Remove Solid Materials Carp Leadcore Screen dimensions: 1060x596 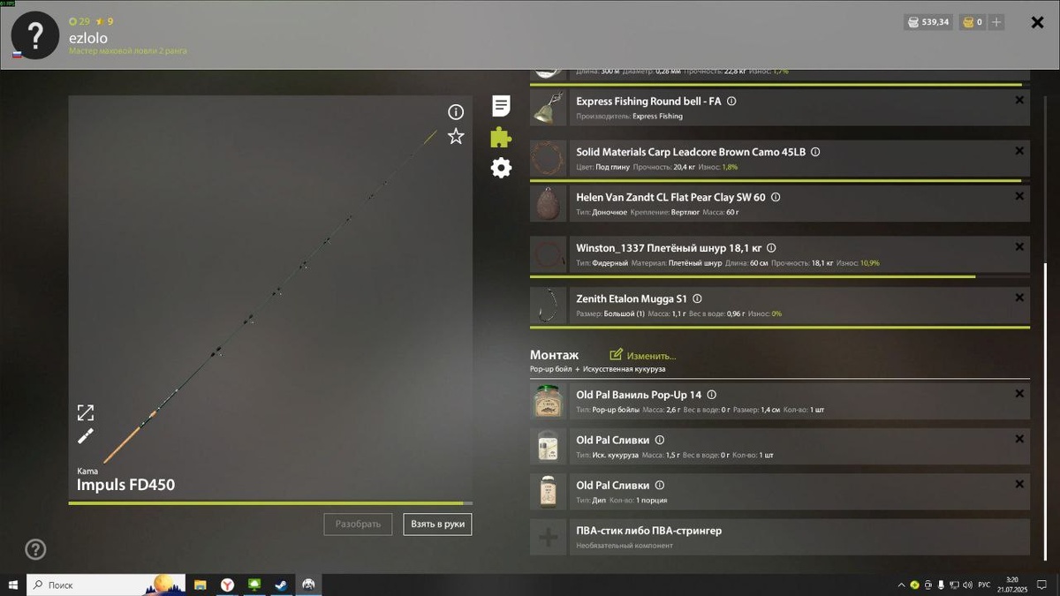[1019, 151]
